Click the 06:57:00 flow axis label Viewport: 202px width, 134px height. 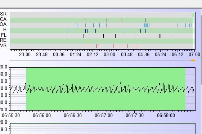point(104,115)
